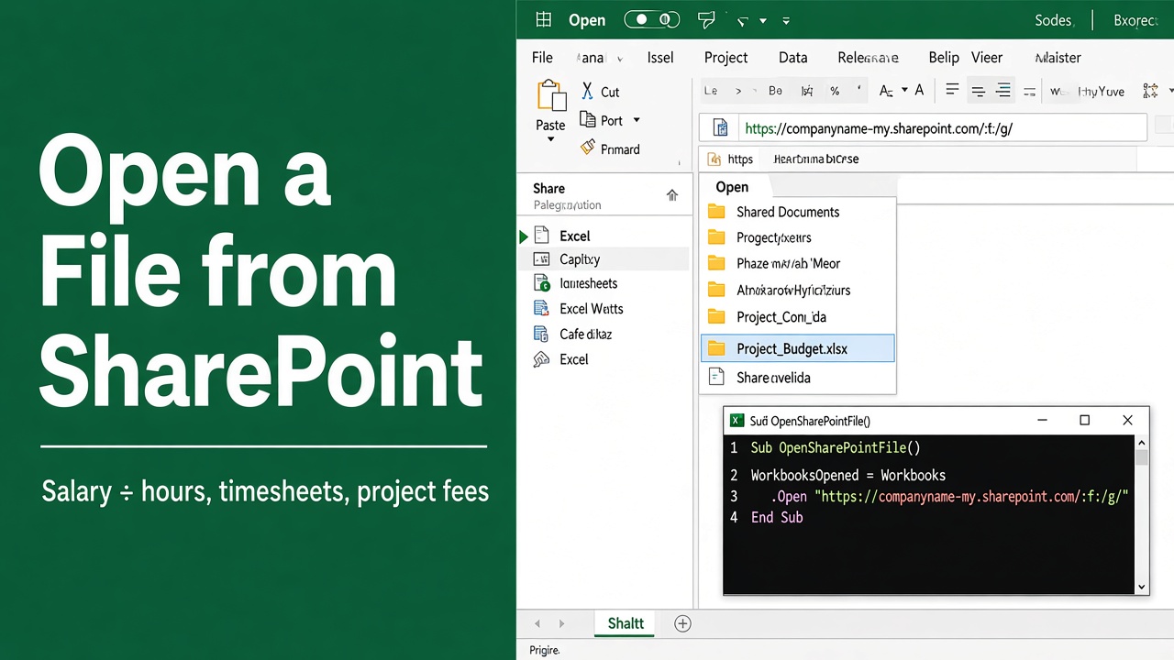Click the Share avelida file entry
This screenshot has height=660, width=1174.
click(773, 378)
